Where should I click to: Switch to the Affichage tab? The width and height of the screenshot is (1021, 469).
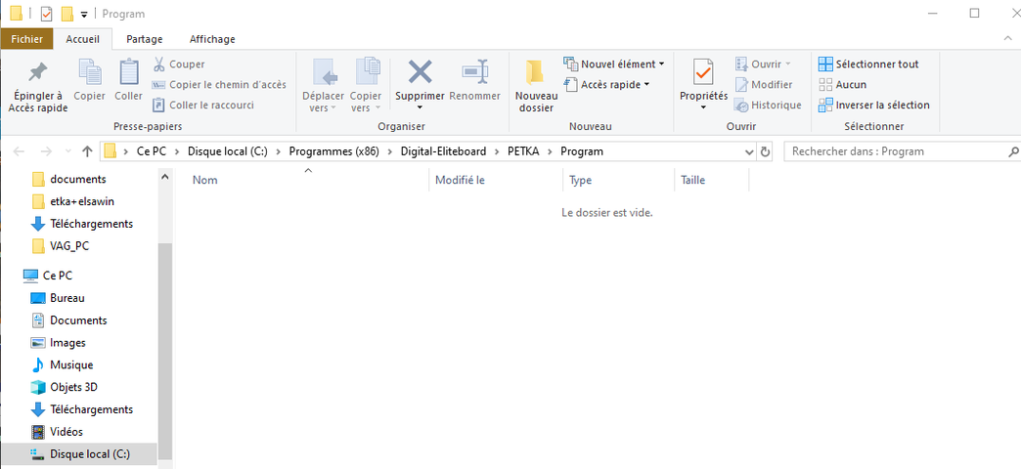pos(212,39)
